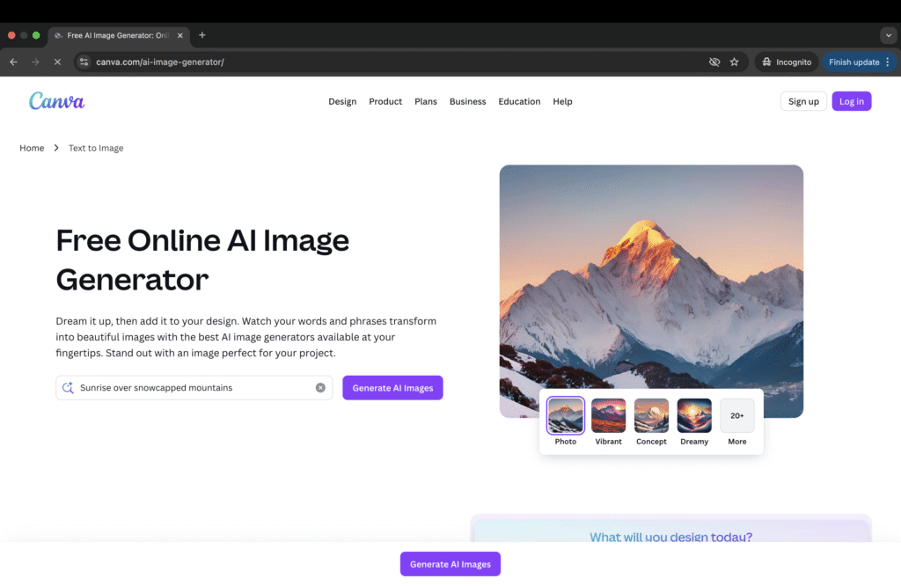The image size is (901, 586).
Task: Open the tab search dropdown arrow
Action: pos(888,35)
